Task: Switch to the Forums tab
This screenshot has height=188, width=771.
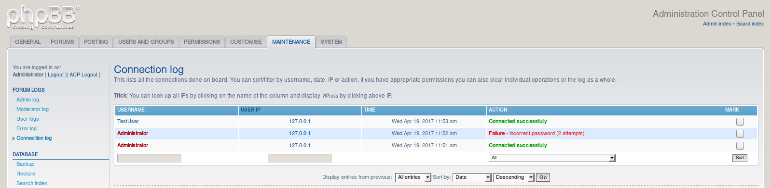Action: (x=62, y=42)
